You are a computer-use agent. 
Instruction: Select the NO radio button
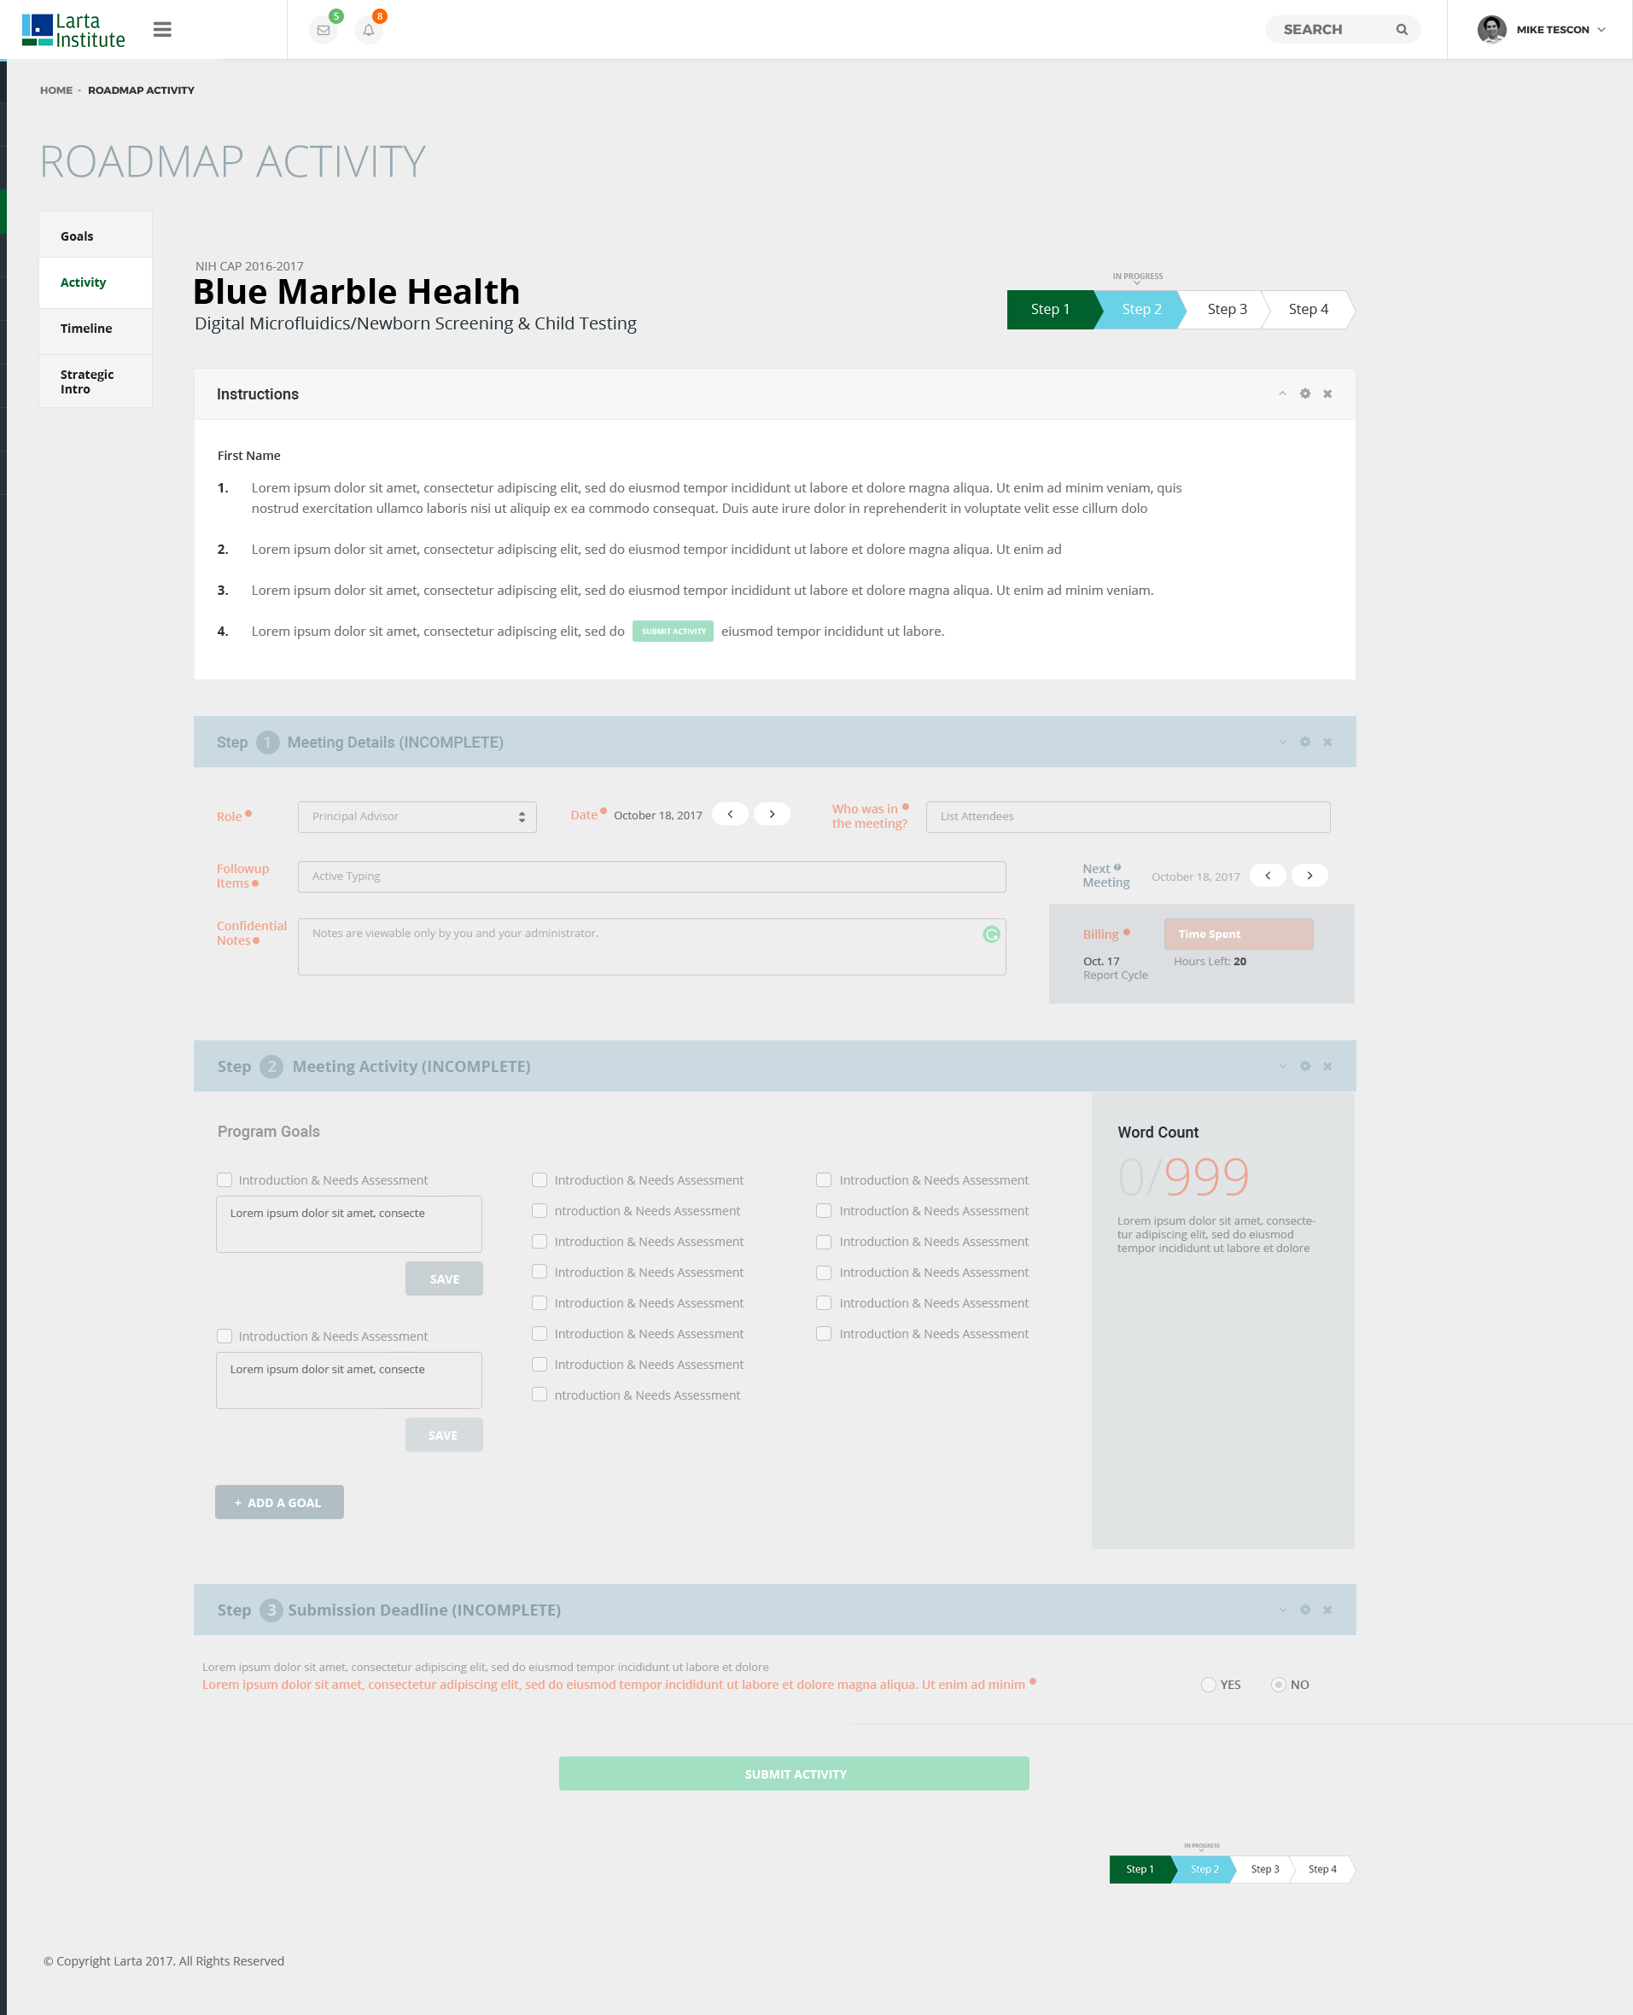click(x=1279, y=1685)
